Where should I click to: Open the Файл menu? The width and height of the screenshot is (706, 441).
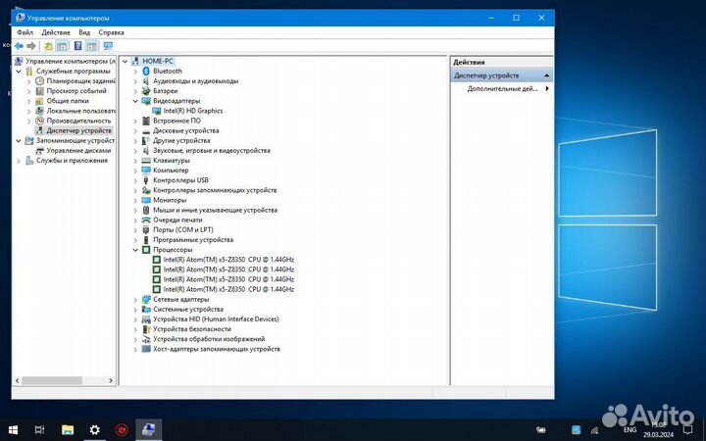click(x=25, y=32)
